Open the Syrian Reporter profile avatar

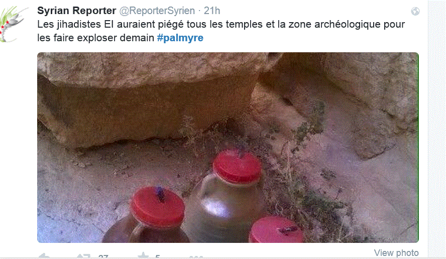click(14, 24)
